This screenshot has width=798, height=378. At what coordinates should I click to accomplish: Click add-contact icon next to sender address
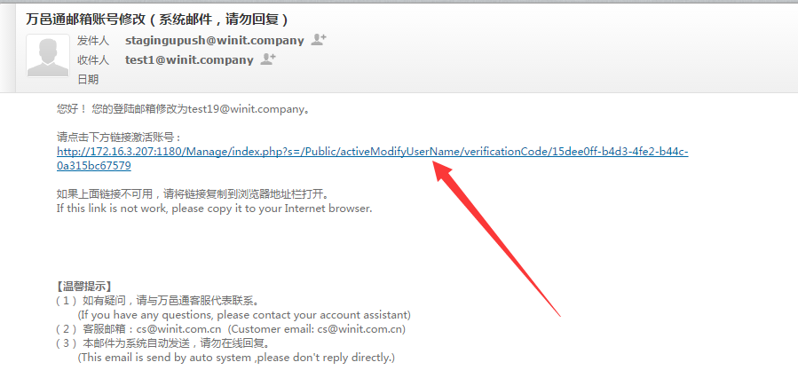tap(319, 40)
